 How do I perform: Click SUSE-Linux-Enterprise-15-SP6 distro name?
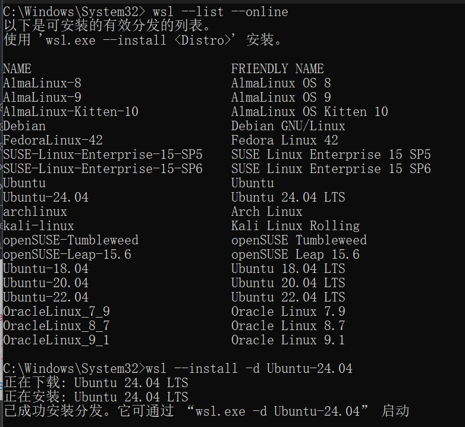pos(103,169)
